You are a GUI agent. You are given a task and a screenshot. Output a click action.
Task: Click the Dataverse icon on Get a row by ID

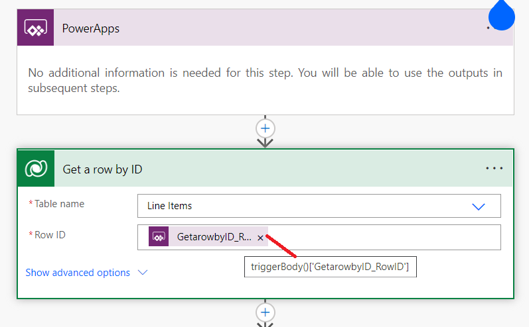pos(35,169)
